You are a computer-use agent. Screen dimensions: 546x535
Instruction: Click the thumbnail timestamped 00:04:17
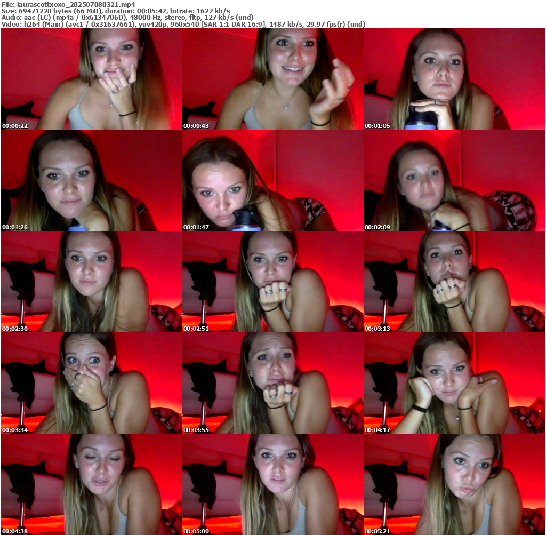point(454,383)
